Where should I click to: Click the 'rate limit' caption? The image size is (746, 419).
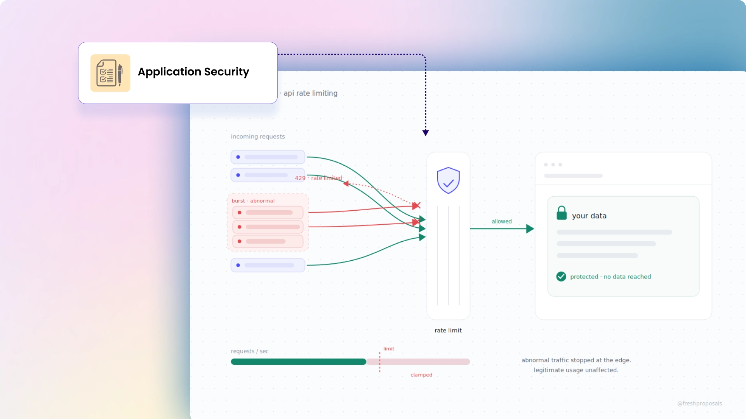(448, 331)
